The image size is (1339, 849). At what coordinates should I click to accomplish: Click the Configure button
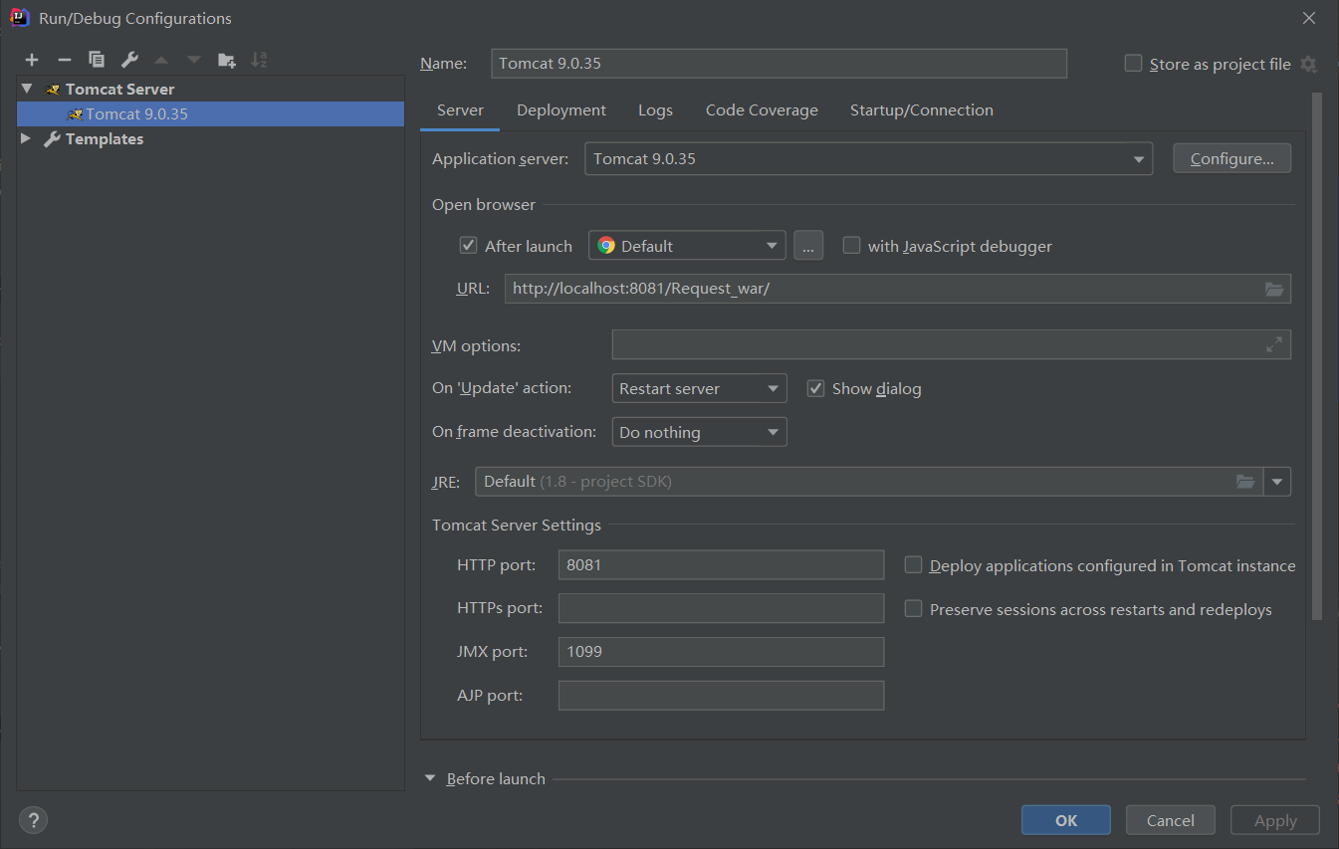(x=1231, y=157)
